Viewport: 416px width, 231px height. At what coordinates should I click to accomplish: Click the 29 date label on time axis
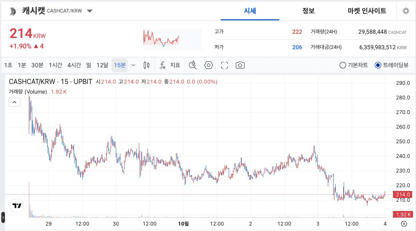pos(48,223)
